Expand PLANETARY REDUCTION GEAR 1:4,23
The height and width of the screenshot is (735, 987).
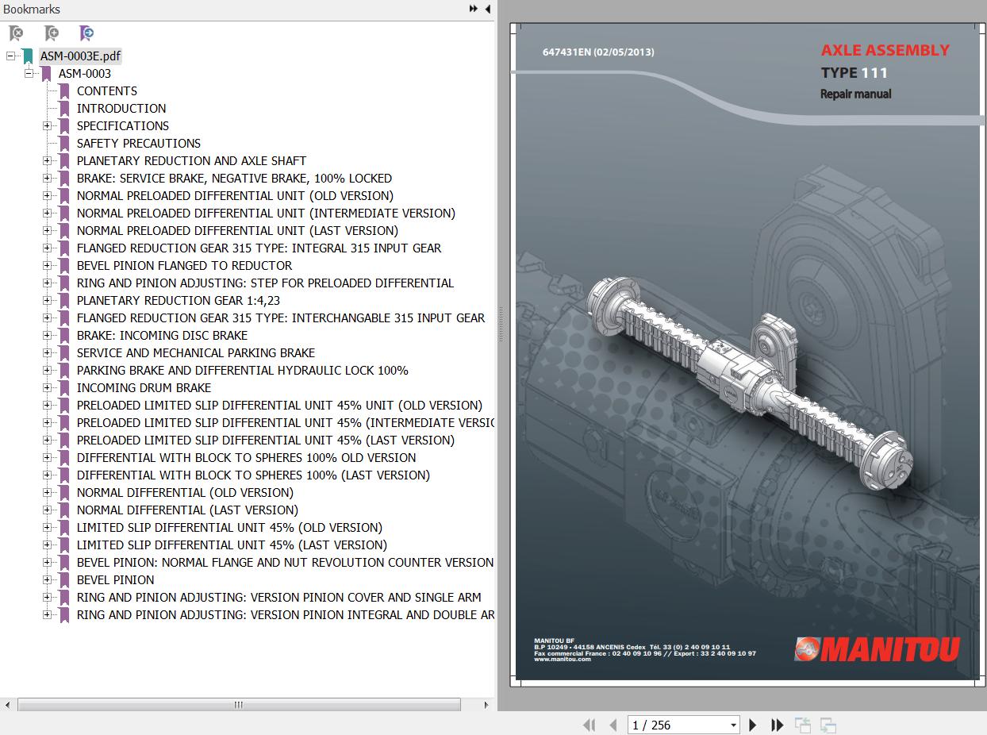[47, 300]
